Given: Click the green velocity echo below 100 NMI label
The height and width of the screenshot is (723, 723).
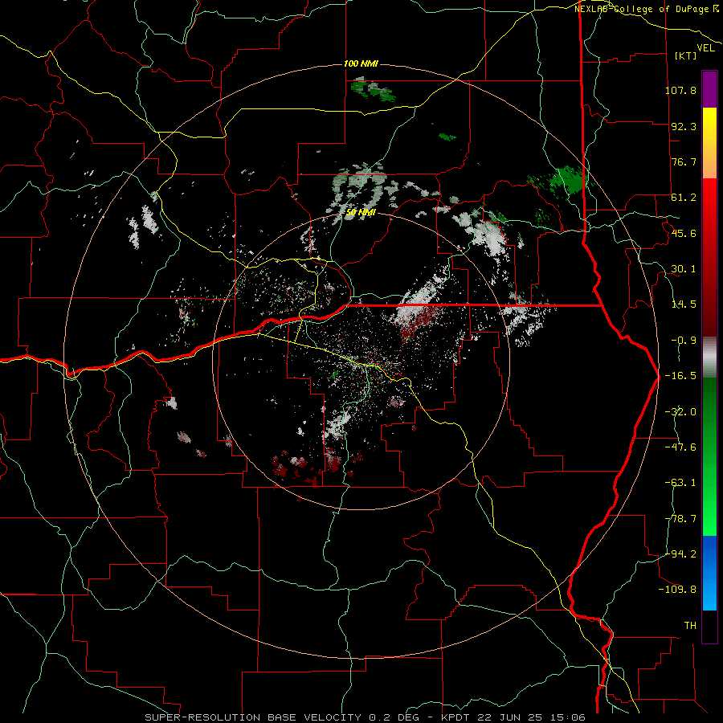Looking at the screenshot, I should pos(374,90).
